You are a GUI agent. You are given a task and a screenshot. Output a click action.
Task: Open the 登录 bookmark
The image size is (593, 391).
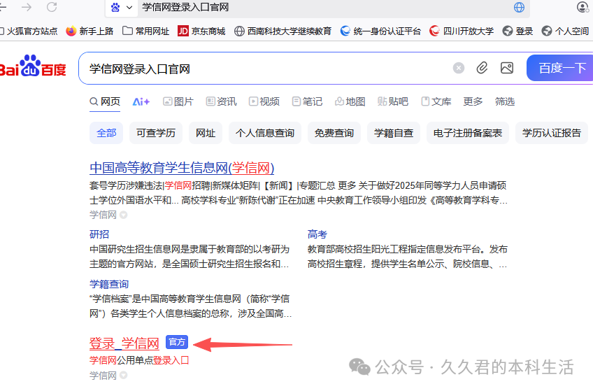coord(517,31)
